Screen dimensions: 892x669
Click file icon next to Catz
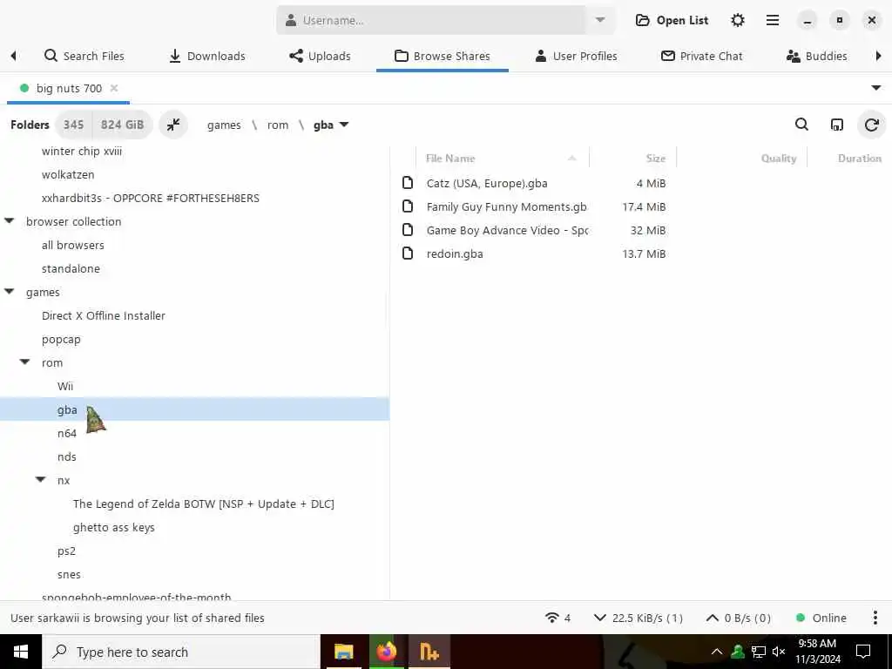click(x=408, y=183)
